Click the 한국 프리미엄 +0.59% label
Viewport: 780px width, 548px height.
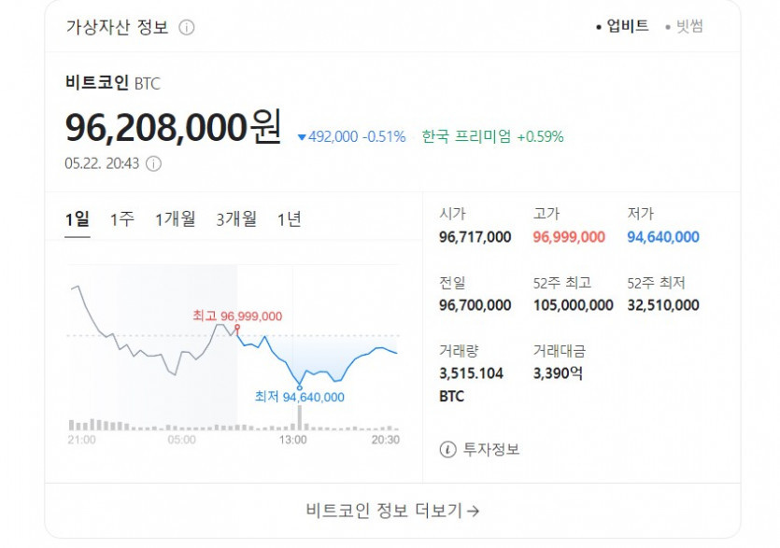[492, 136]
